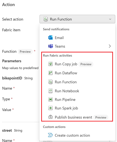Select Publish business event action
This screenshot has width=117, height=142.
click(77, 117)
